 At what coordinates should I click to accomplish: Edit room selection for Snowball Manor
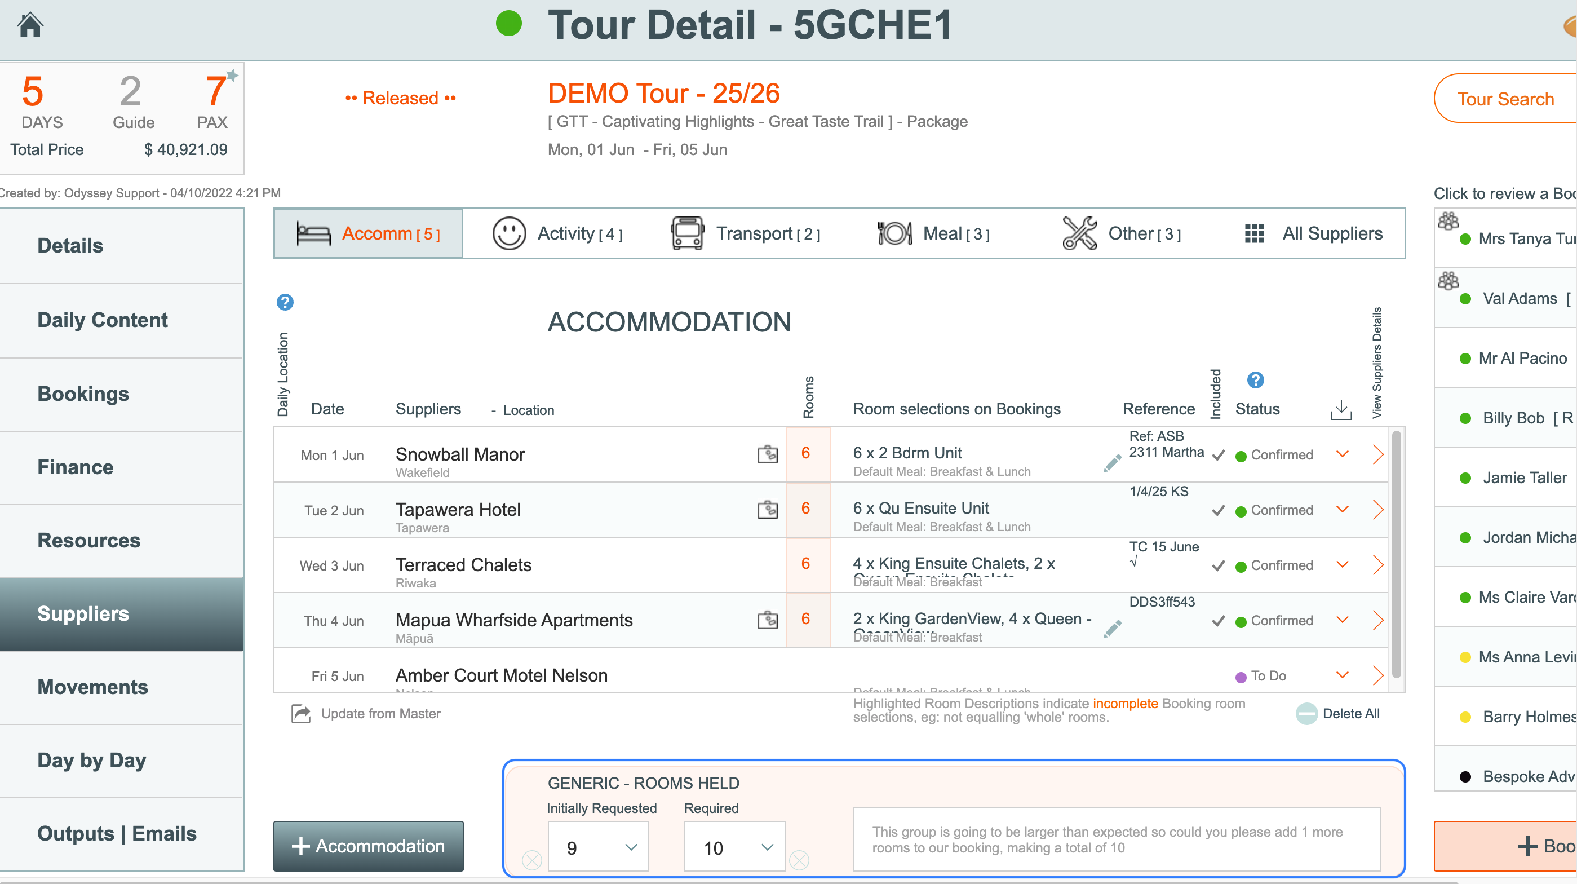pos(1112,464)
